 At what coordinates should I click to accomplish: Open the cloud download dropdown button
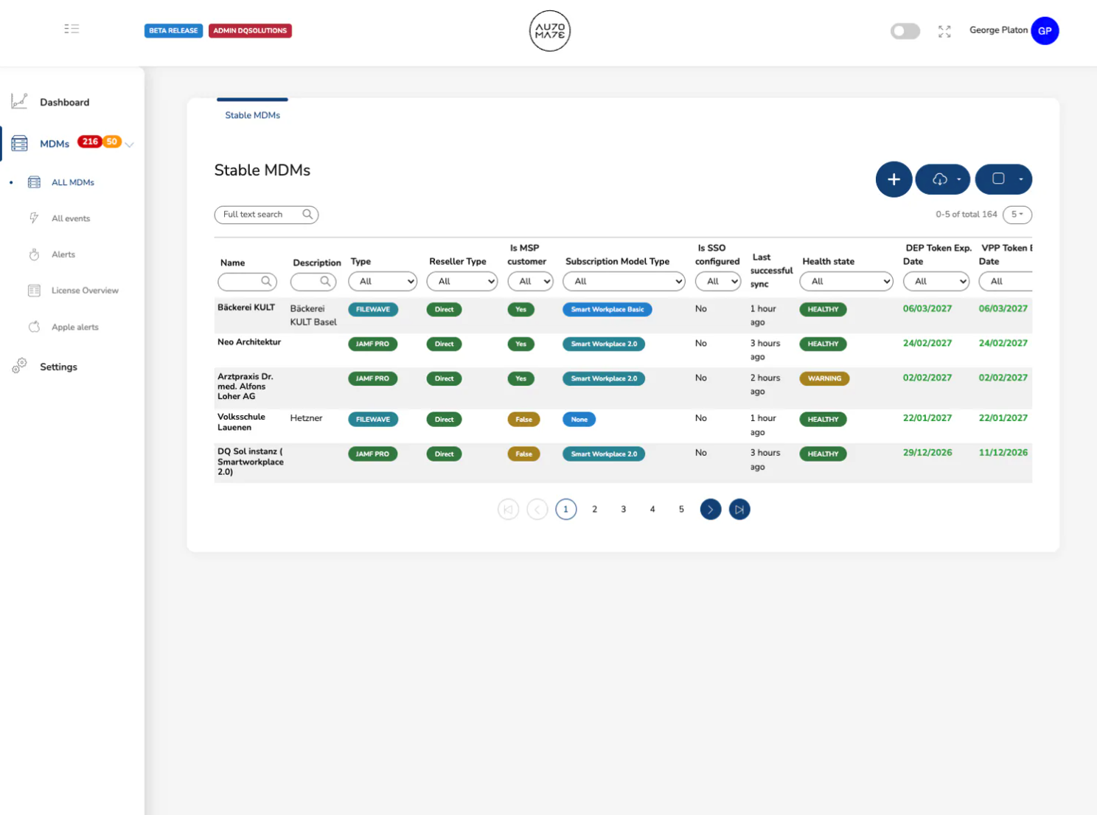[943, 179]
